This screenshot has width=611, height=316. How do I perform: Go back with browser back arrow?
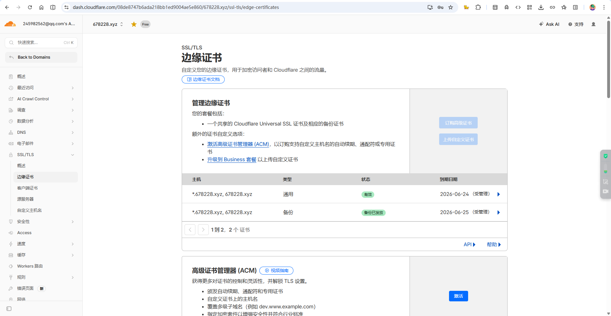click(7, 7)
